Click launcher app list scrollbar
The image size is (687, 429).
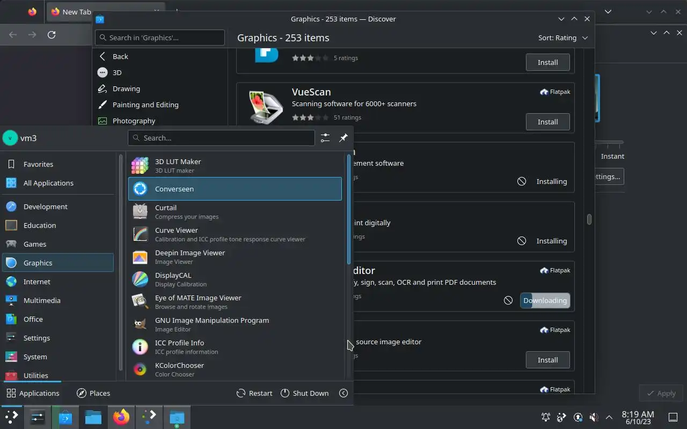349,209
